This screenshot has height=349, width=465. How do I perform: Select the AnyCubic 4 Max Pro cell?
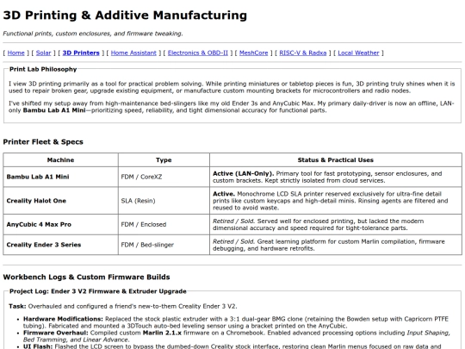pos(60,224)
